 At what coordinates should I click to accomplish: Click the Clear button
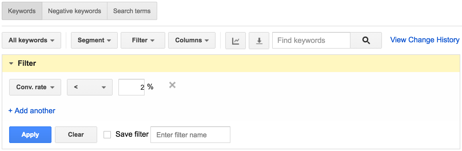(76, 135)
